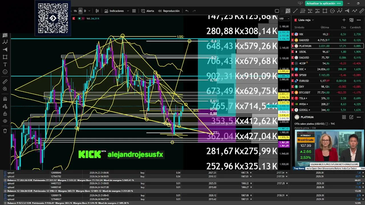
Task: Sort watchlist by Cambio% column header
Action: (x=355, y=27)
